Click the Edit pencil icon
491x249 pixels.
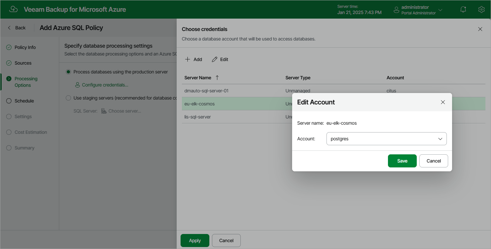point(215,59)
